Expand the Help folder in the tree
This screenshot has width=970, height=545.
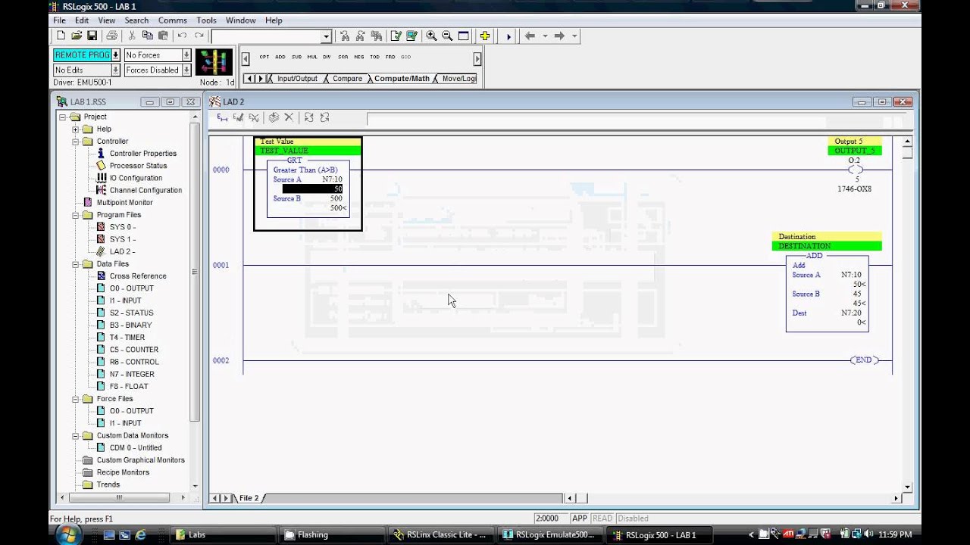coord(76,129)
